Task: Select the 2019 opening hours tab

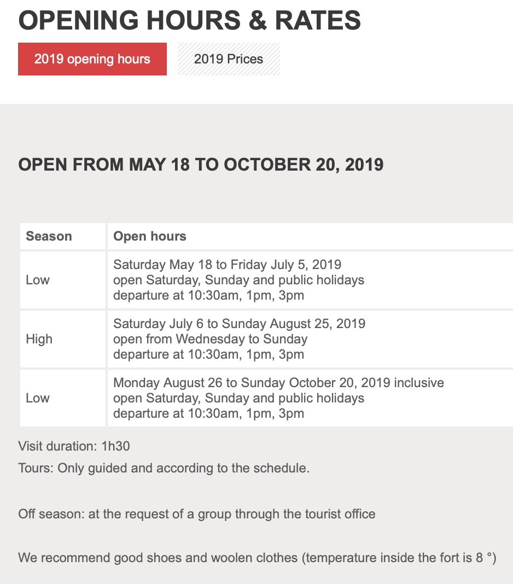Action: 92,59
